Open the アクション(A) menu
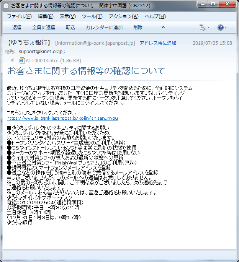This screenshot has width=239, height=262. tap(123, 16)
